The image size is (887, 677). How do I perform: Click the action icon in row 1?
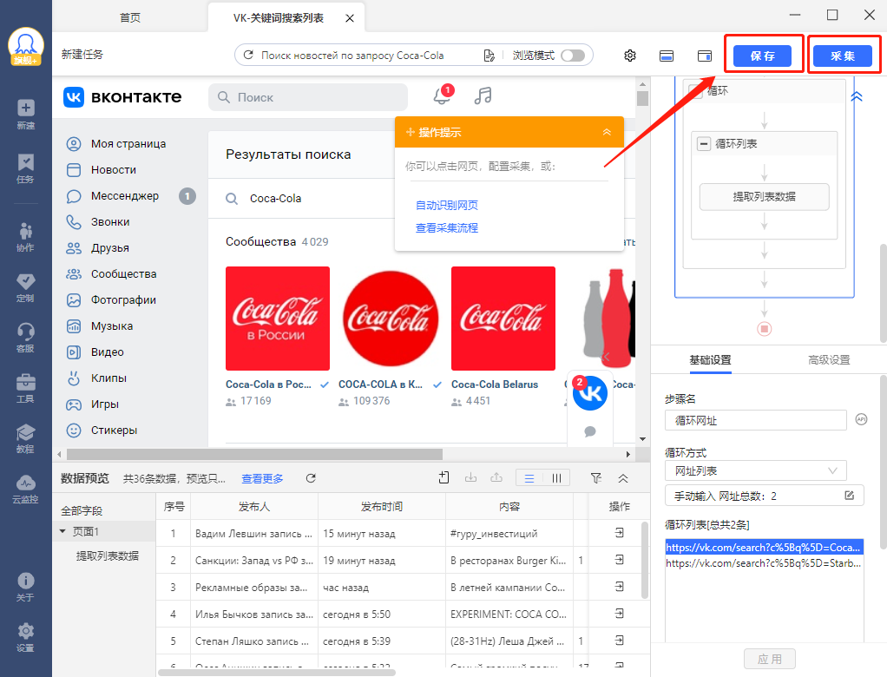[x=620, y=533]
